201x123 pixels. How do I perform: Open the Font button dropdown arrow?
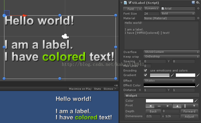(140, 9)
